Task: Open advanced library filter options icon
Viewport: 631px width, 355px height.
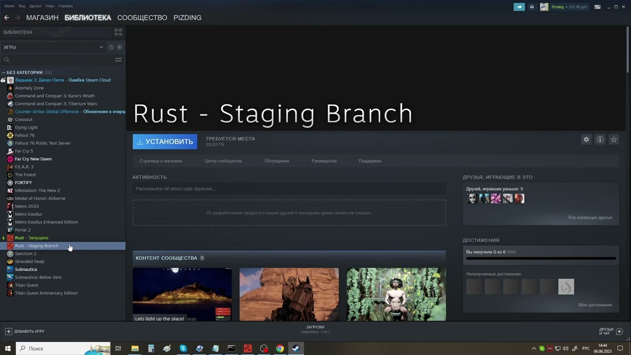Action: pos(118,60)
